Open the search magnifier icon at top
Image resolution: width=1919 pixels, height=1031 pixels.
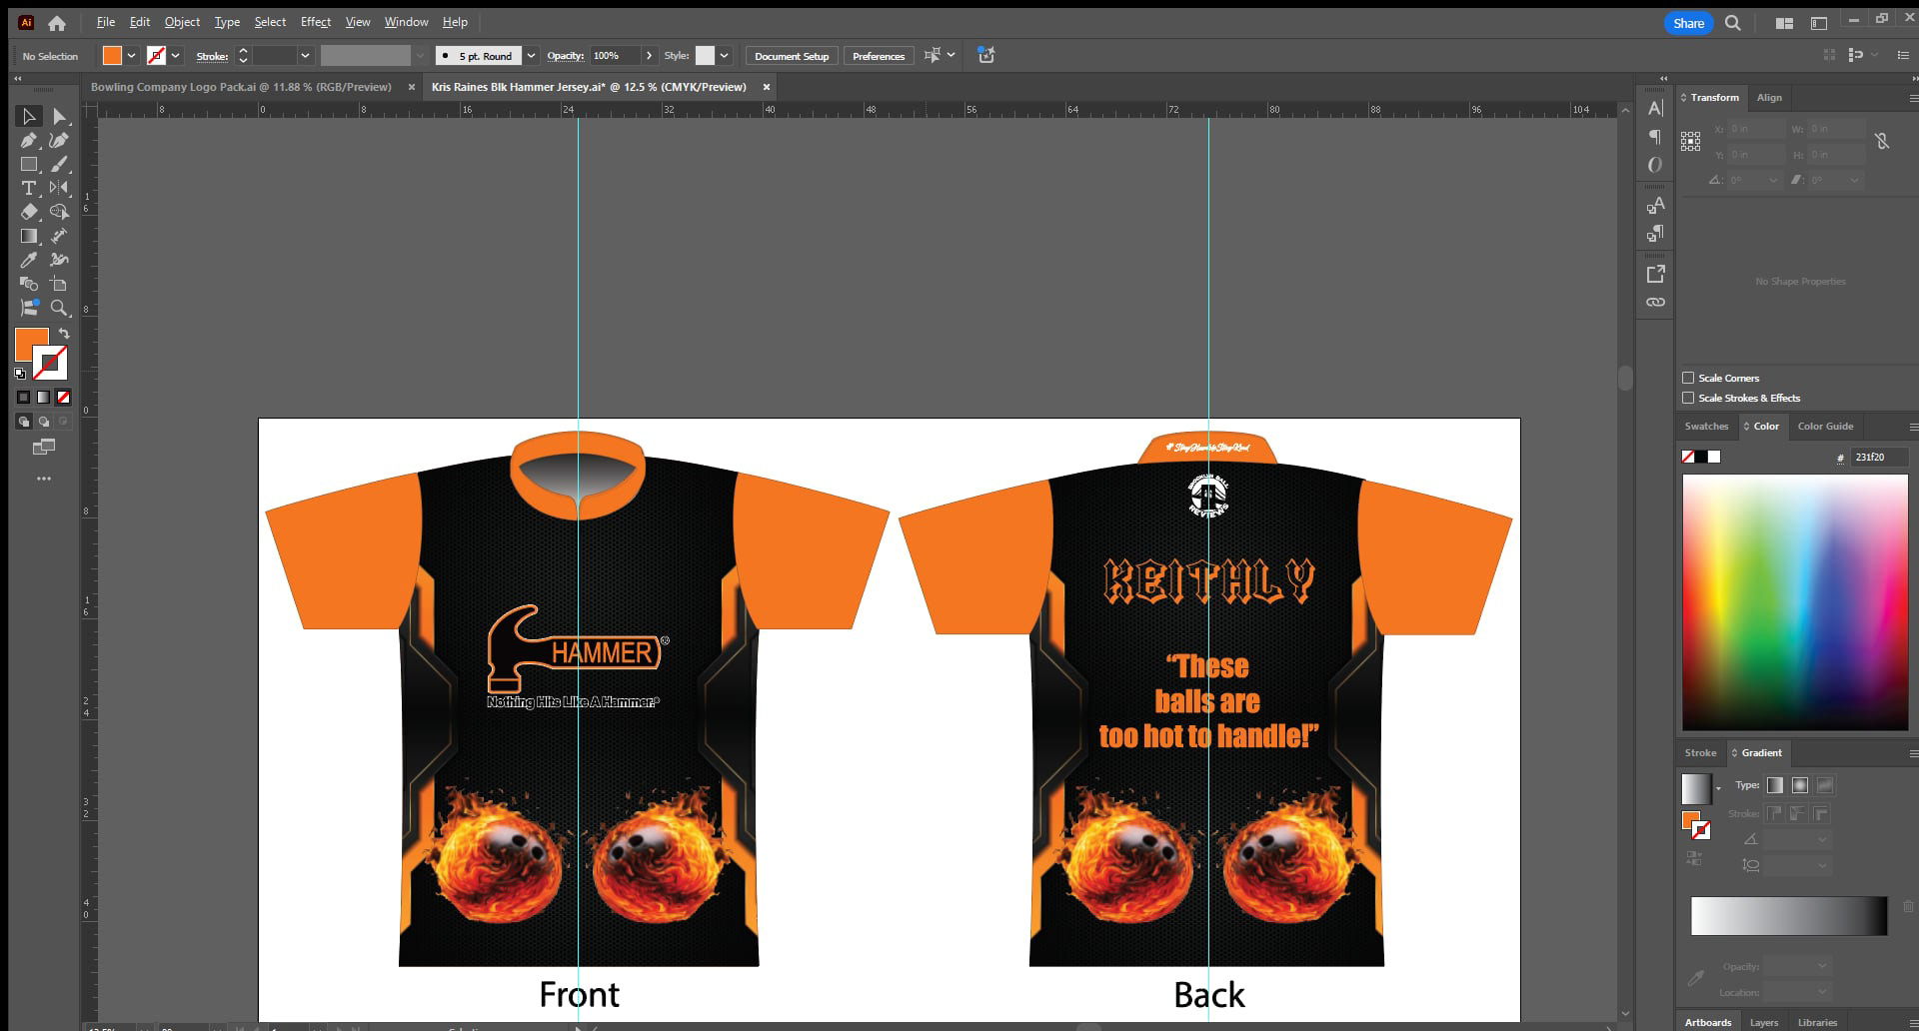point(1733,23)
